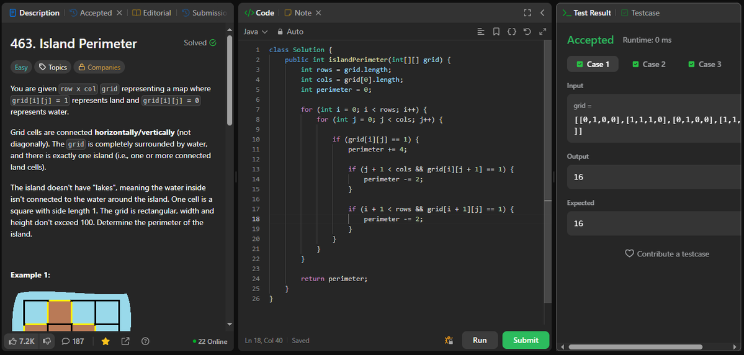
Task: Click the 'Runtime: 0 ms' text
Action: coord(647,40)
